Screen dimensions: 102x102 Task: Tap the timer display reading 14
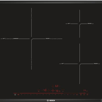84,90
